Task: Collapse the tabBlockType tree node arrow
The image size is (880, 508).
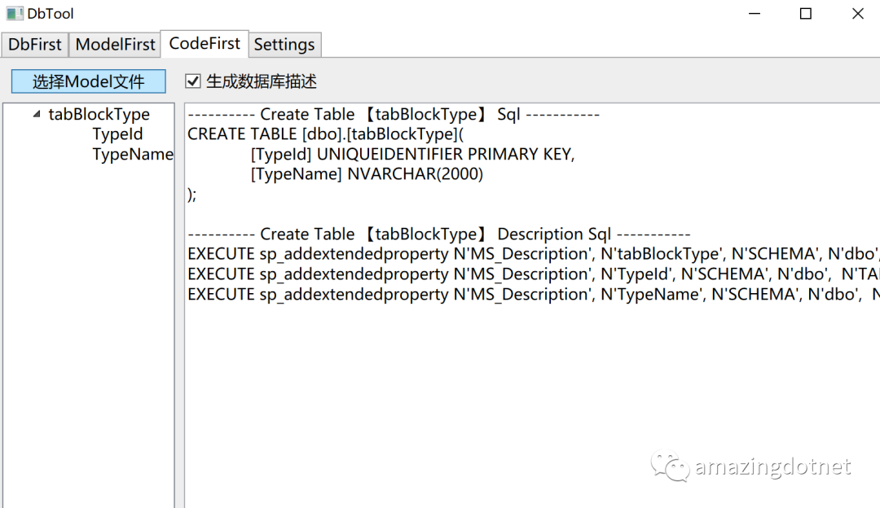Action: click(x=37, y=115)
